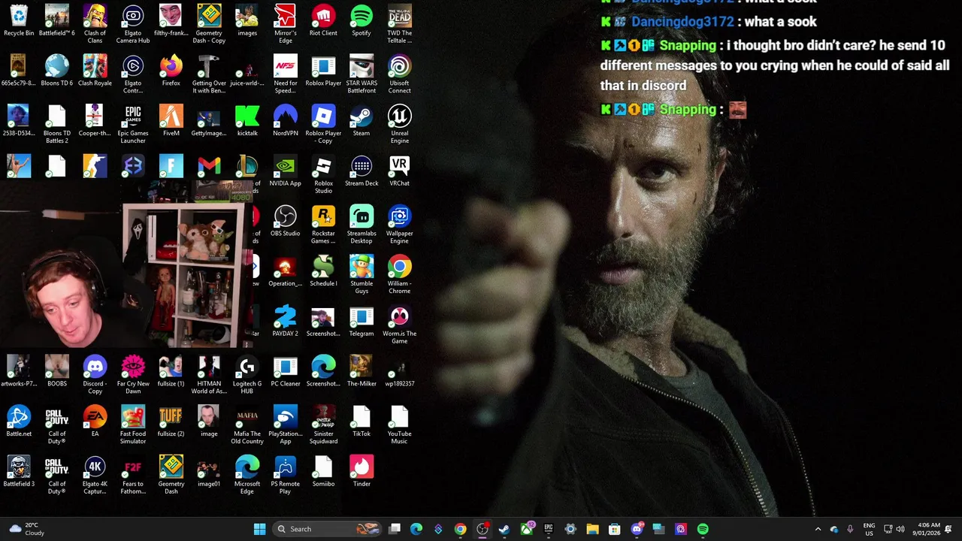Select PS Remote Play icon
Image resolution: width=962 pixels, height=541 pixels.
(286, 476)
